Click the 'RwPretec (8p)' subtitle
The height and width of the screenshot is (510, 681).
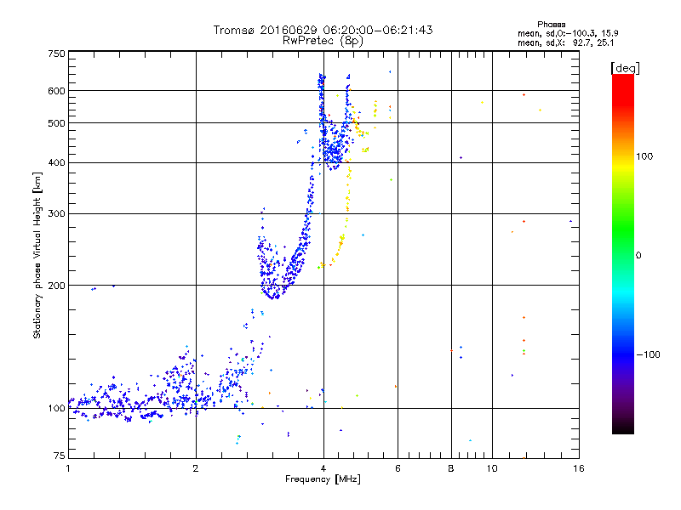coord(323,41)
